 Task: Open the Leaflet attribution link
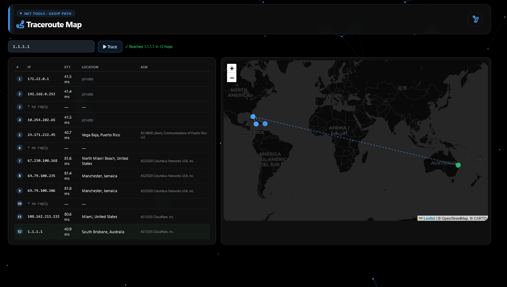(x=429, y=218)
